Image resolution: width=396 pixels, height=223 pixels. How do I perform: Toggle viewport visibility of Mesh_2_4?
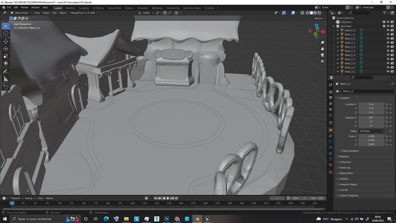click(x=388, y=55)
